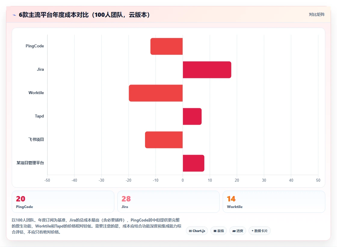Click the 数据卡片 tag chip
The height and width of the screenshot is (247, 337).
point(260,231)
